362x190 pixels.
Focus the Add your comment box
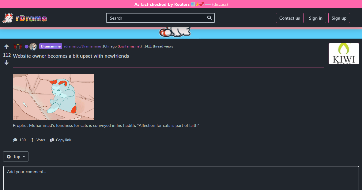(x=181, y=178)
